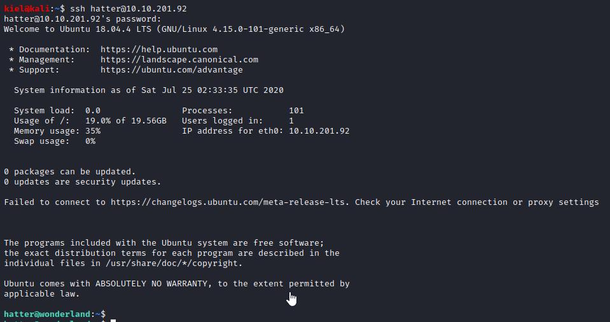Open the https://help.ubuntu.com documentation link
This screenshot has height=322, width=610.
pyautogui.click(x=159, y=49)
